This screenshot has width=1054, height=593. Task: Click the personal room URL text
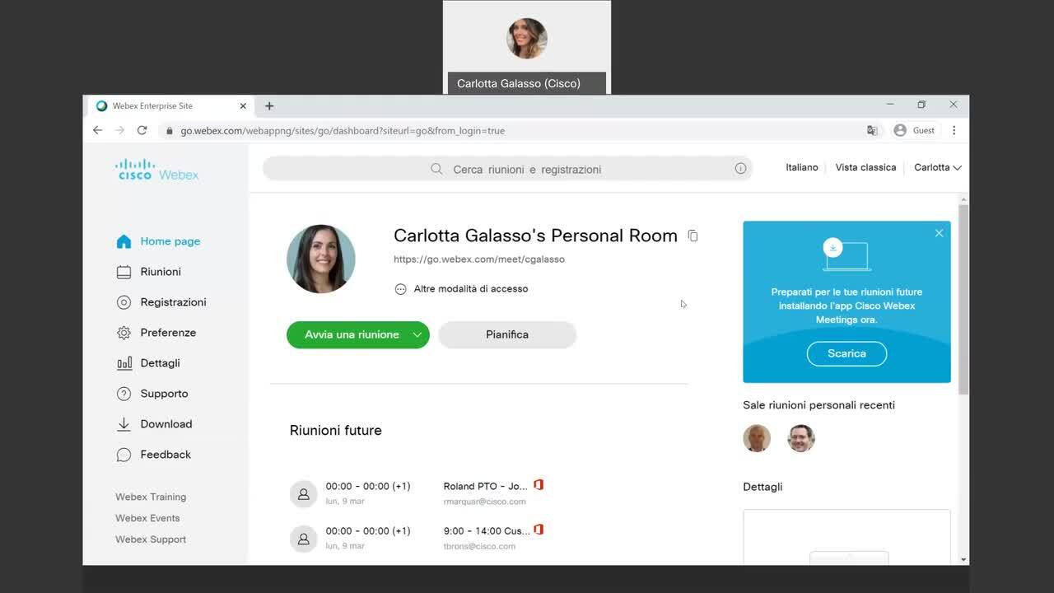(x=479, y=259)
